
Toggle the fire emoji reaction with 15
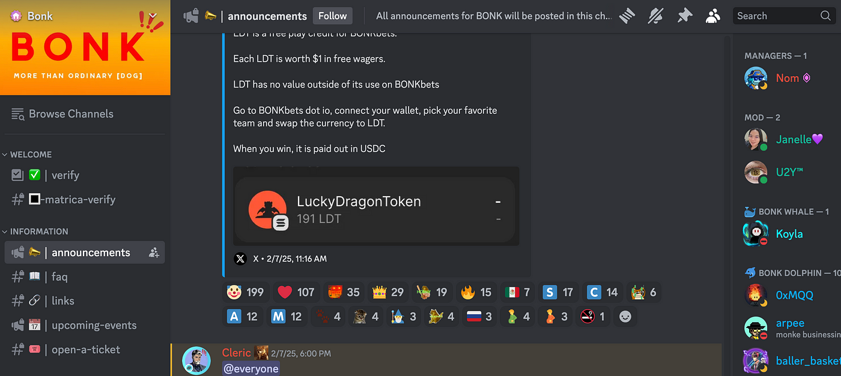[x=476, y=292]
